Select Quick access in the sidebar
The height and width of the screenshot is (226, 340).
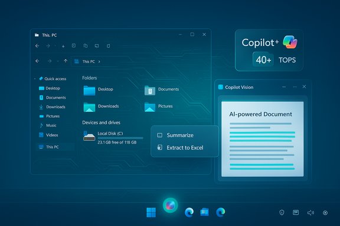[x=53, y=79]
